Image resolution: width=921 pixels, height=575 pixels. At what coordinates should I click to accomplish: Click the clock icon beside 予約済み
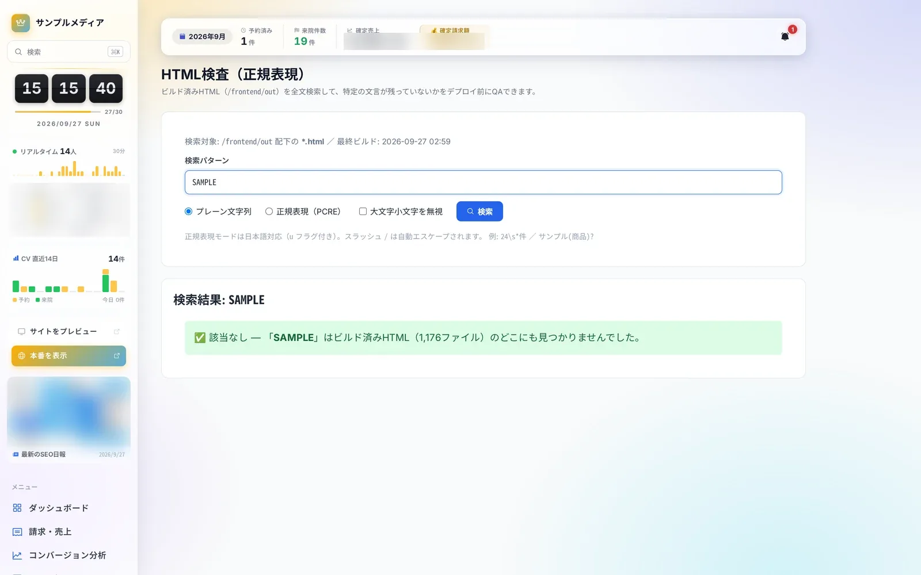click(x=243, y=30)
